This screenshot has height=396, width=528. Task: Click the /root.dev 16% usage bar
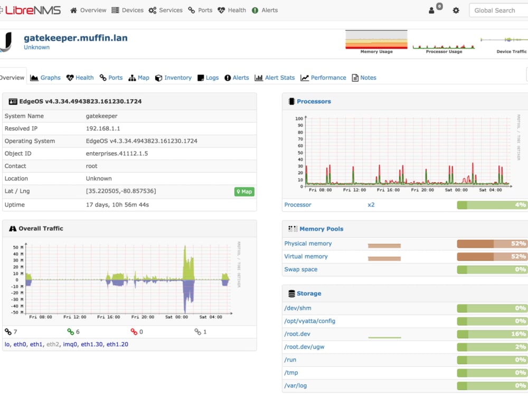point(492,334)
